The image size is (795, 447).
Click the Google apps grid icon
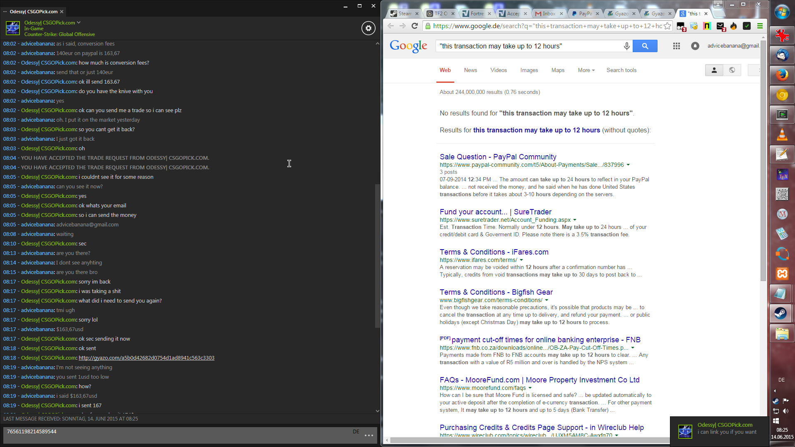coord(677,46)
